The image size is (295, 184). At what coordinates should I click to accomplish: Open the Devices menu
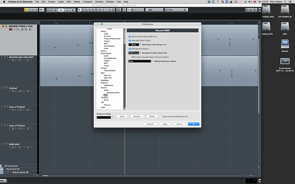99,2
